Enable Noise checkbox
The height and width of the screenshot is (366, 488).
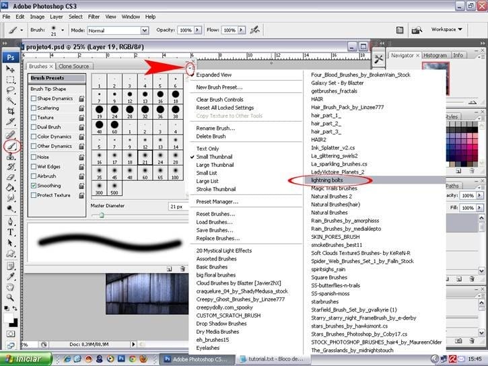(34, 157)
